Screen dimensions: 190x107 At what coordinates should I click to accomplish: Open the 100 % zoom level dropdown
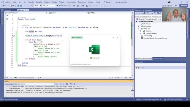click(8, 78)
